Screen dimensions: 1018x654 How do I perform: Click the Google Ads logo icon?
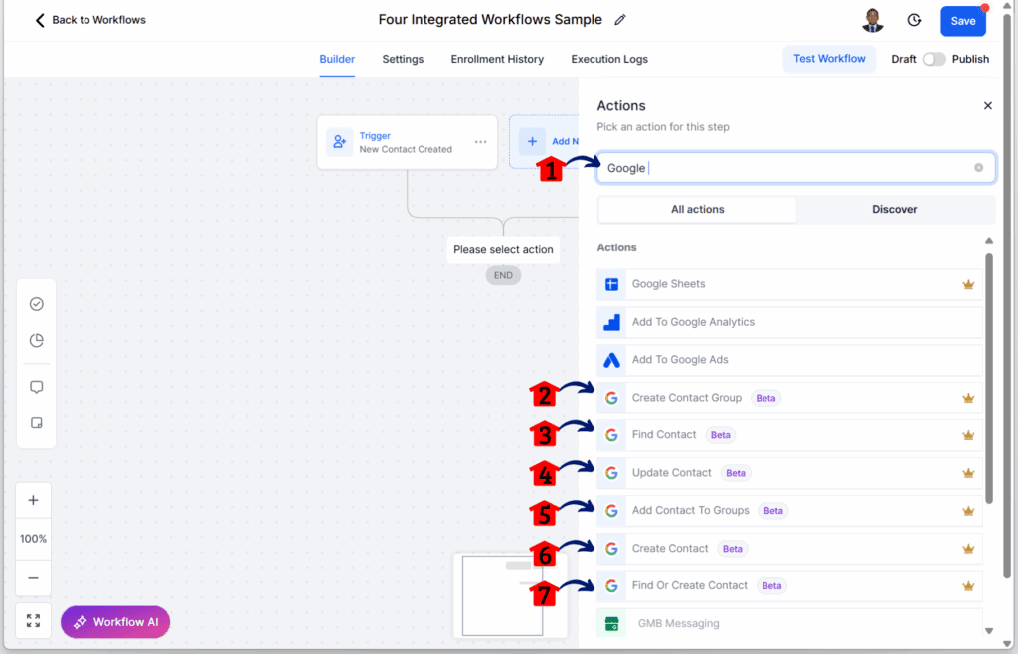(x=611, y=360)
